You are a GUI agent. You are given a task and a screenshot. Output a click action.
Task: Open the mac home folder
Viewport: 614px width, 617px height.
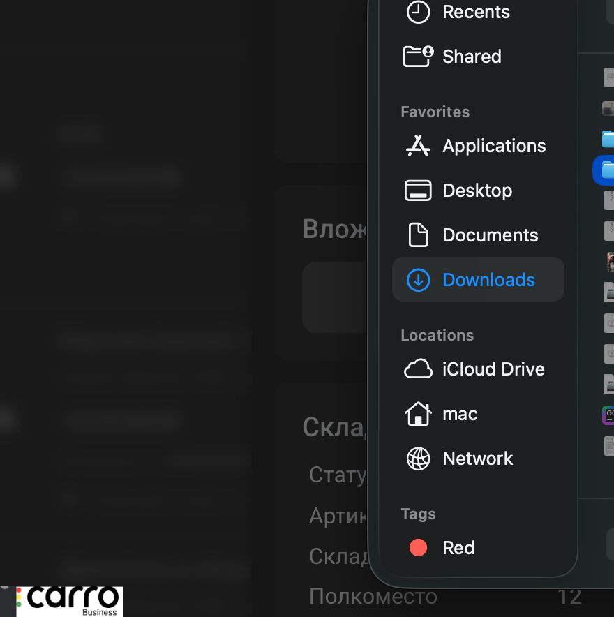459,414
